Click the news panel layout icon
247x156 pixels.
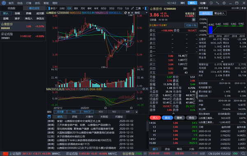[x=49, y=116]
